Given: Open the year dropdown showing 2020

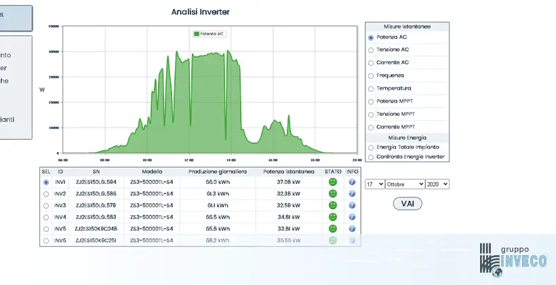Looking at the screenshot, I should coord(437,184).
